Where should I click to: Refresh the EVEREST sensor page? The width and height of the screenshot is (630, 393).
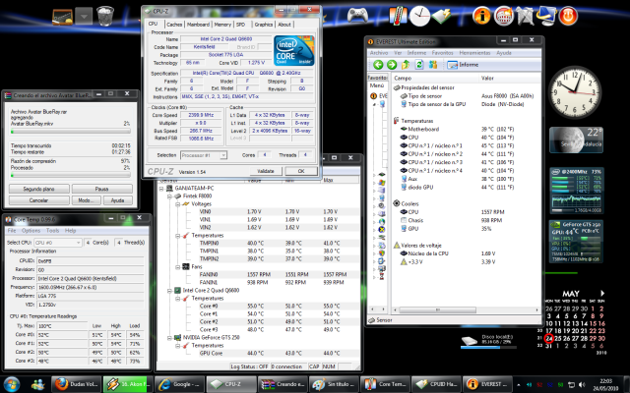[x=419, y=65]
